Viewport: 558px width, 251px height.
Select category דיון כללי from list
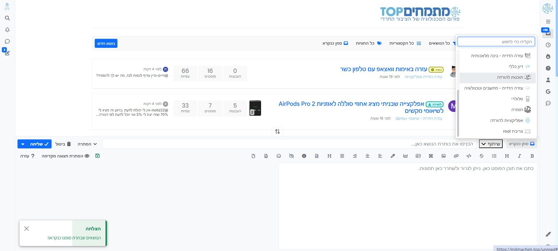(x=498, y=66)
